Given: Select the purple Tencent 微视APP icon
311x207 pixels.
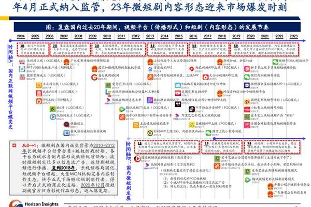Looking at the screenshot, I should (x=150, y=100).
